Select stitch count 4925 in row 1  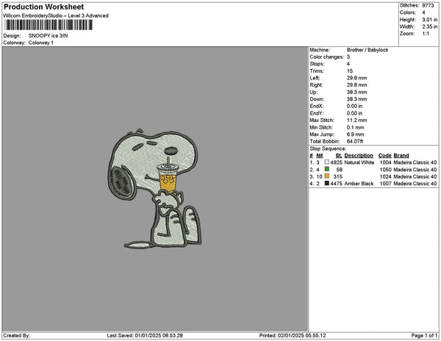tap(336, 162)
